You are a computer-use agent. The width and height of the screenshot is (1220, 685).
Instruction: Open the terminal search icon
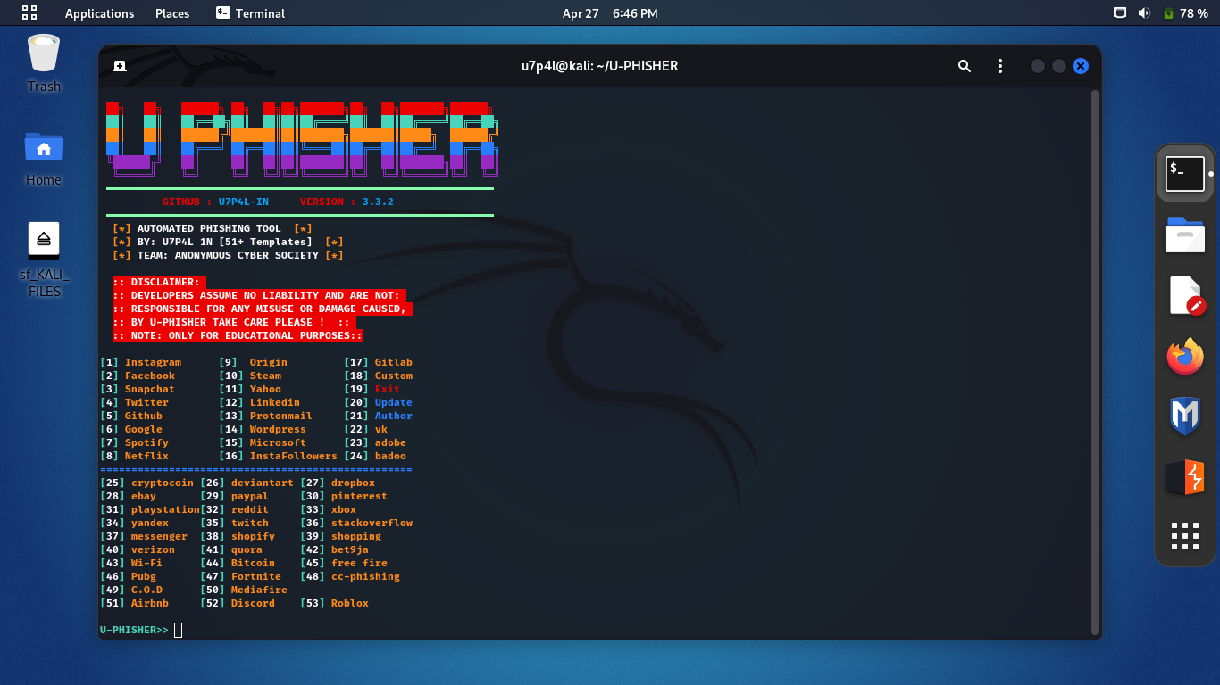(x=965, y=66)
